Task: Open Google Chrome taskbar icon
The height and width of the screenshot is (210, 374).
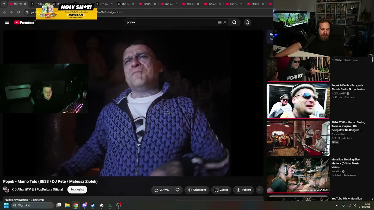Action: [76, 205]
